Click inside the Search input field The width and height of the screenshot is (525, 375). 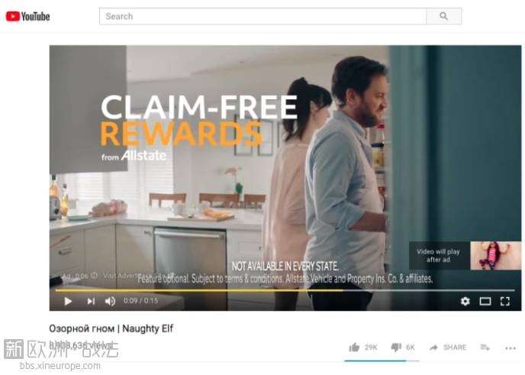(262, 16)
